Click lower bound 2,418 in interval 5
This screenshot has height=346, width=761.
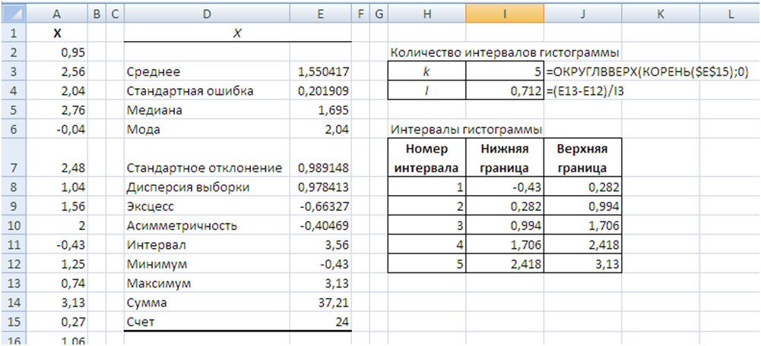505,265
